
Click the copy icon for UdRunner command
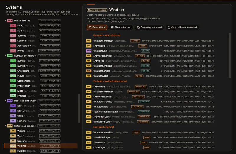169,27
